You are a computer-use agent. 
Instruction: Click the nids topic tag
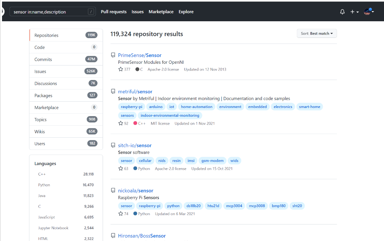[x=162, y=161]
